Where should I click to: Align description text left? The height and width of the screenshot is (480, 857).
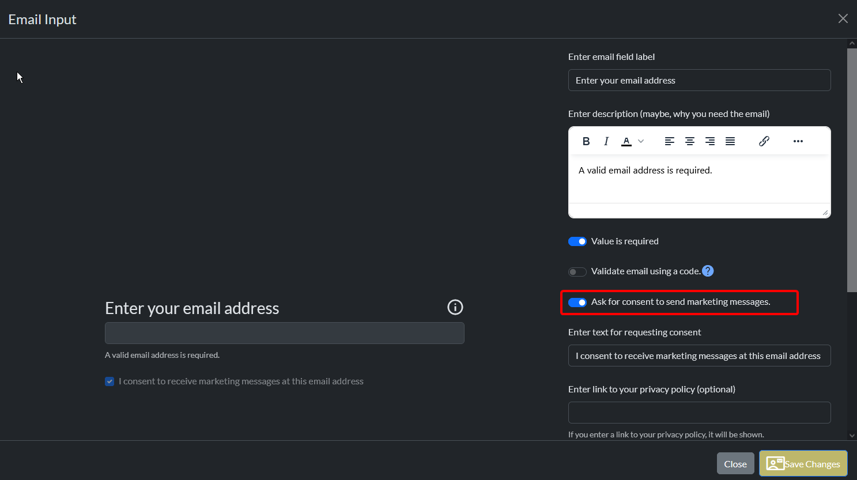coord(669,141)
